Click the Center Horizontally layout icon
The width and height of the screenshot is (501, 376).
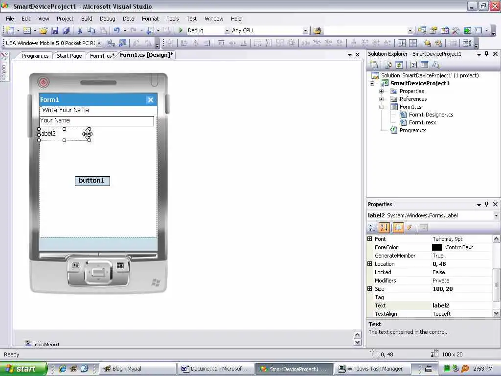(x=402, y=43)
